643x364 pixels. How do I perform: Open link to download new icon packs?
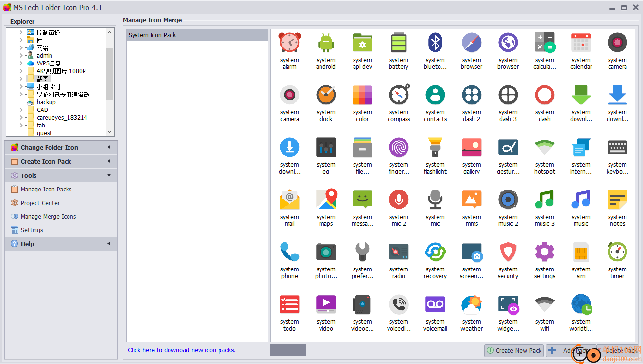(x=182, y=350)
